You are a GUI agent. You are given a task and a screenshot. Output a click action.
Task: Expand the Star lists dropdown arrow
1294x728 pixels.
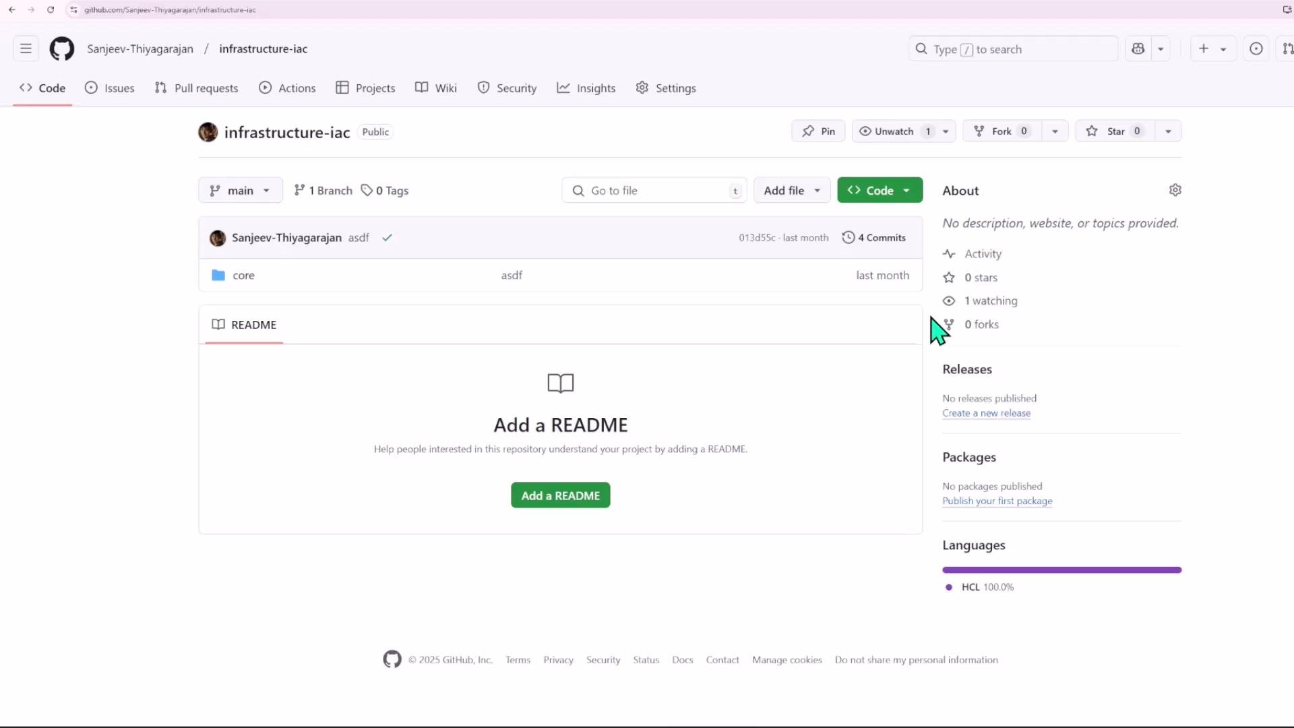click(1169, 131)
